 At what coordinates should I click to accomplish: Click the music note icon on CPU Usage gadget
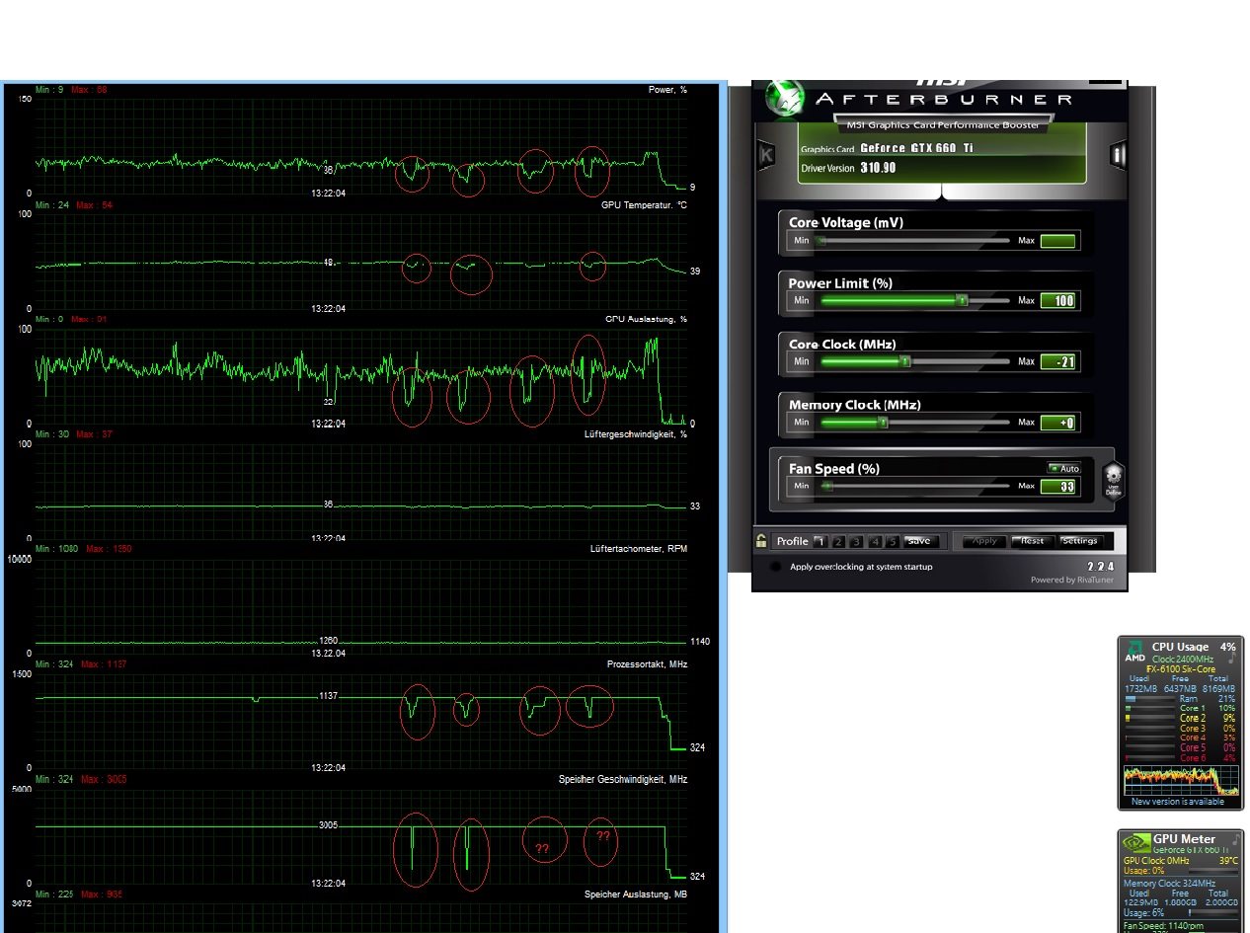[x=1231, y=656]
